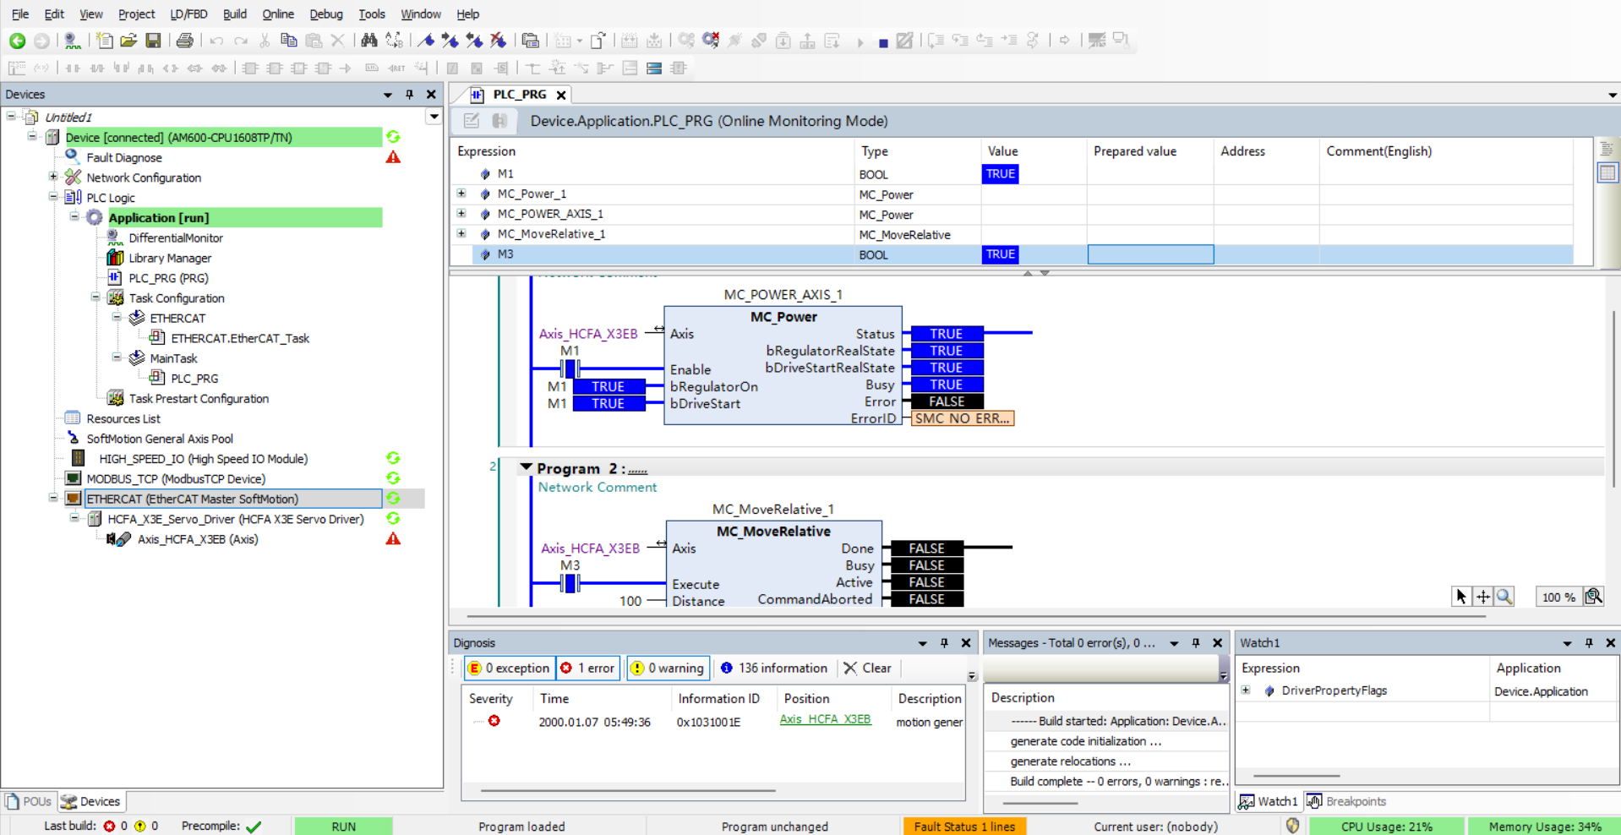The width and height of the screenshot is (1621, 835).
Task: Select the magnifier zoom tool in editor
Action: click(x=1504, y=597)
